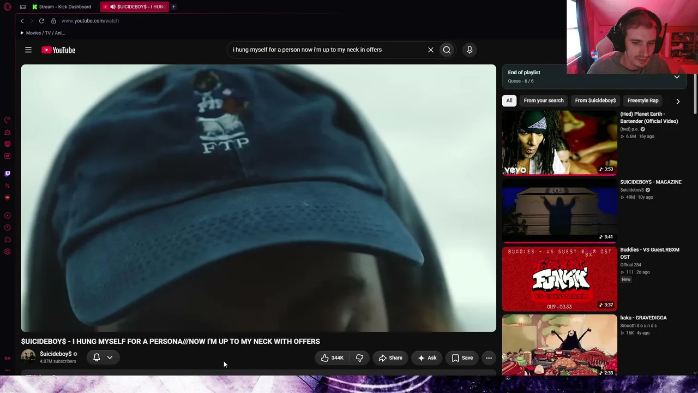The height and width of the screenshot is (393, 698).
Task: Select the From $uicideboy$ chip
Action: (595, 100)
